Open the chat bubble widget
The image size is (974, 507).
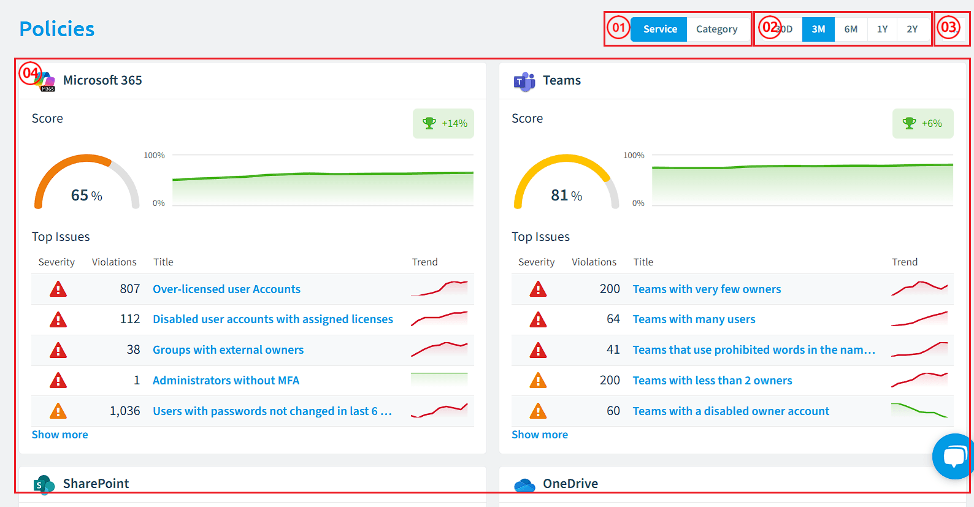pyautogui.click(x=953, y=456)
